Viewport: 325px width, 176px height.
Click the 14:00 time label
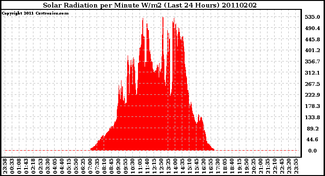[x=175, y=167]
